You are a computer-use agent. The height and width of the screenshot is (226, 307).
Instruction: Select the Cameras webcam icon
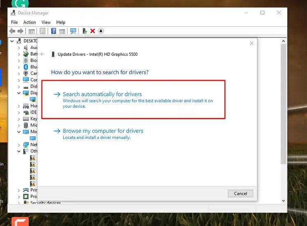[x=25, y=73]
